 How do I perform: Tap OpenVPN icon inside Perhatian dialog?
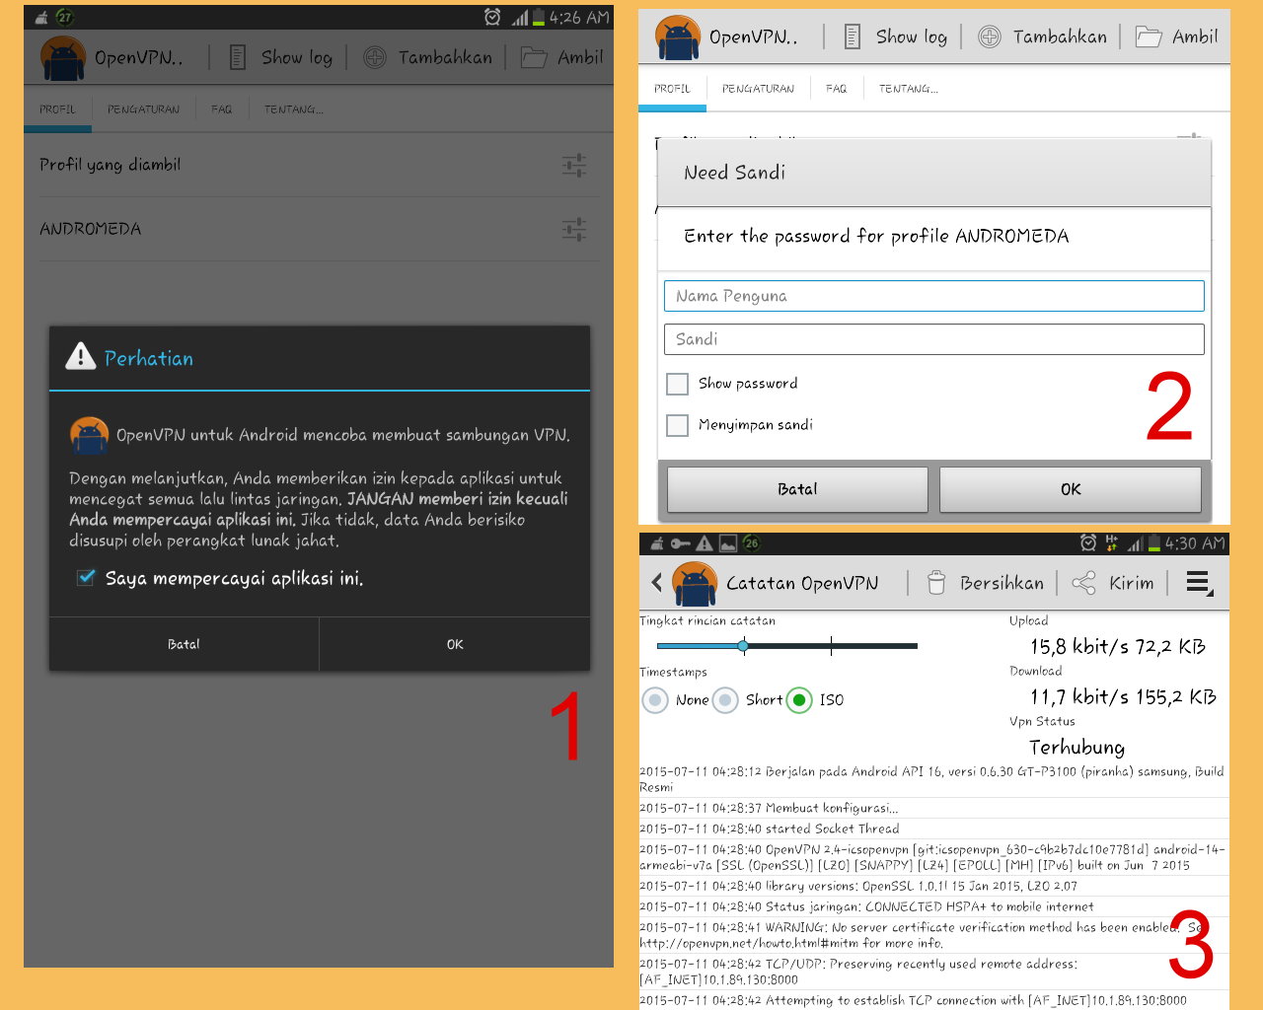coord(89,435)
